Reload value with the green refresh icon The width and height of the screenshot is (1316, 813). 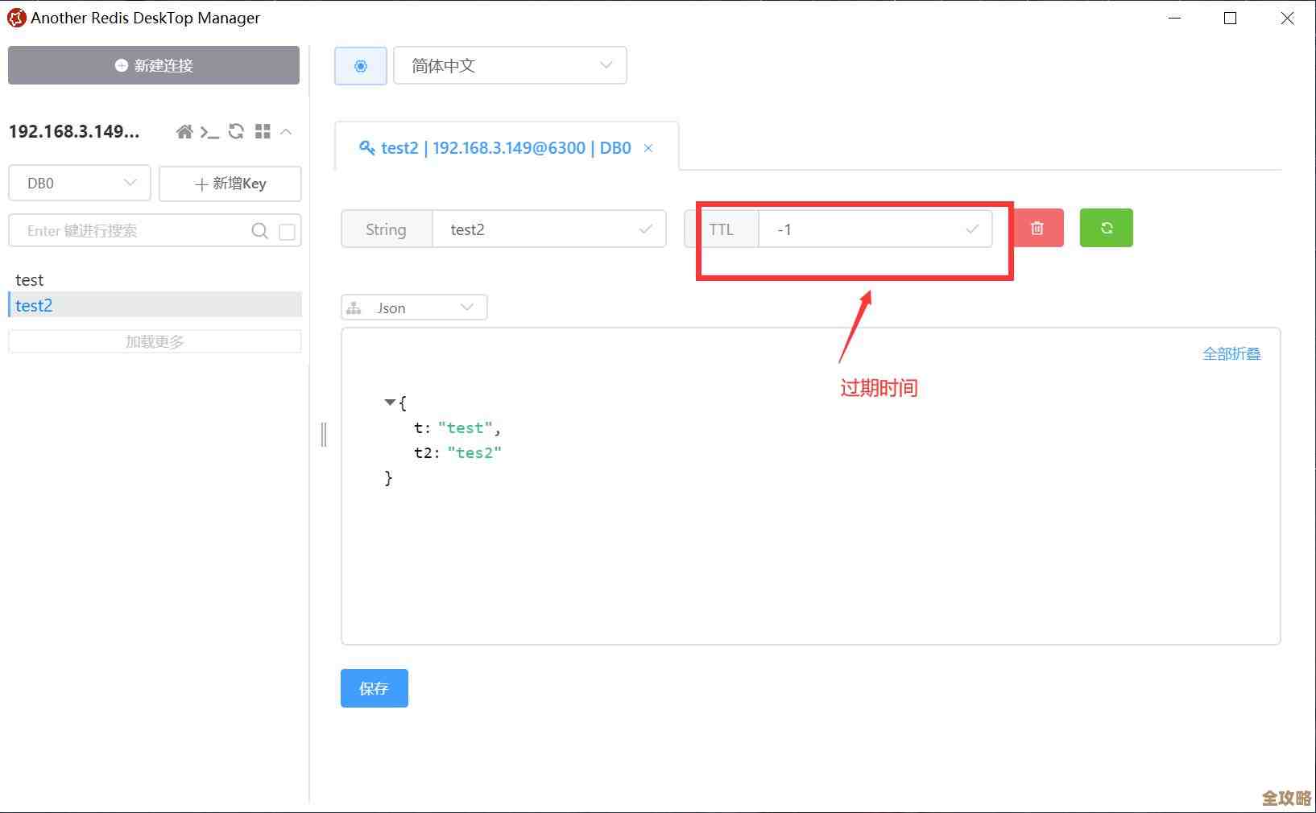pos(1106,228)
